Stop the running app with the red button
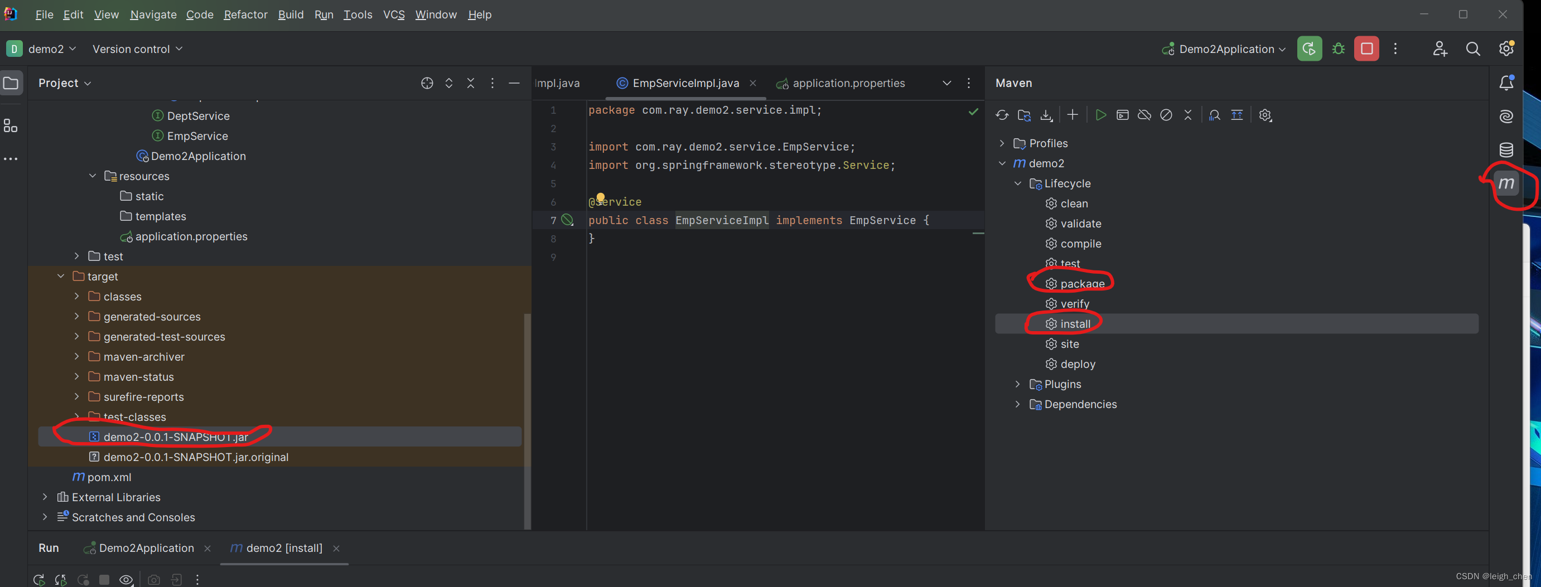Screen dimensions: 1541x587 coord(1366,48)
